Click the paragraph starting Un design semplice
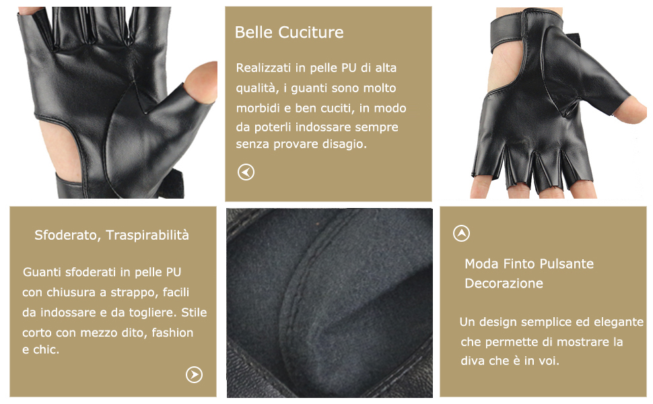This screenshot has height=404, width=653. click(x=551, y=341)
